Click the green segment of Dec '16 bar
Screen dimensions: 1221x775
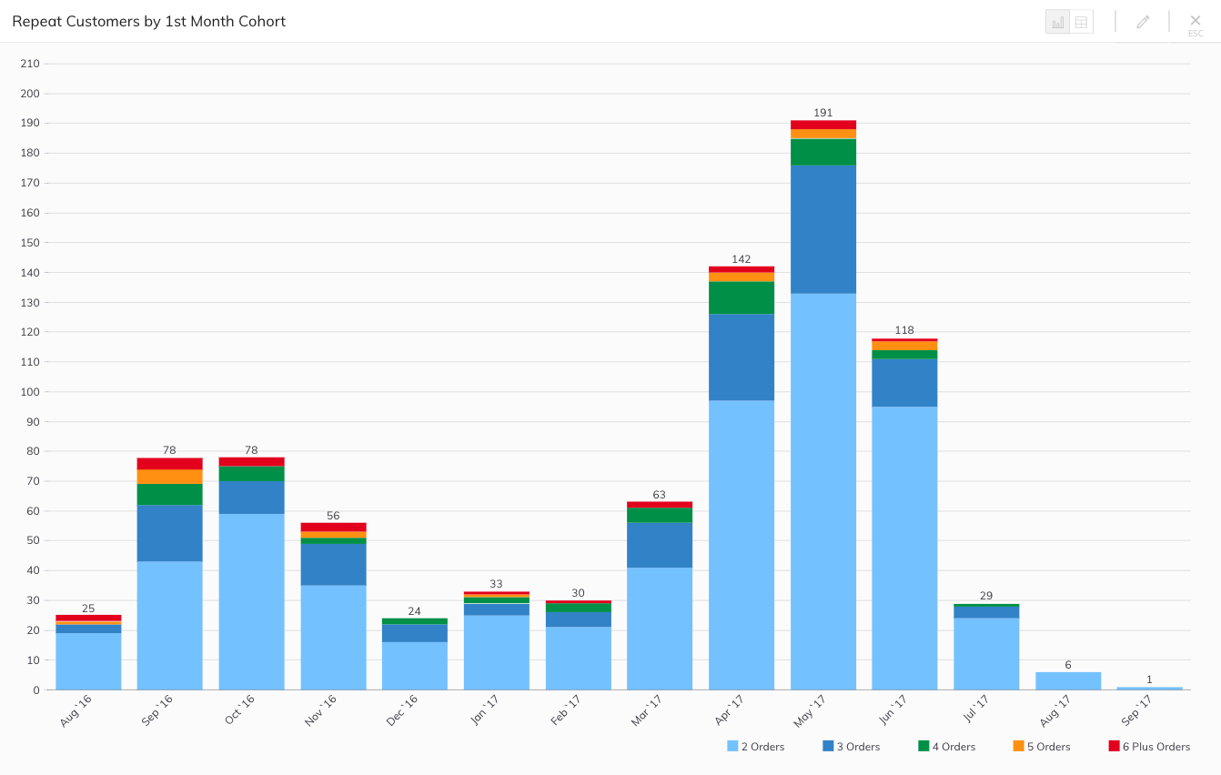point(413,620)
